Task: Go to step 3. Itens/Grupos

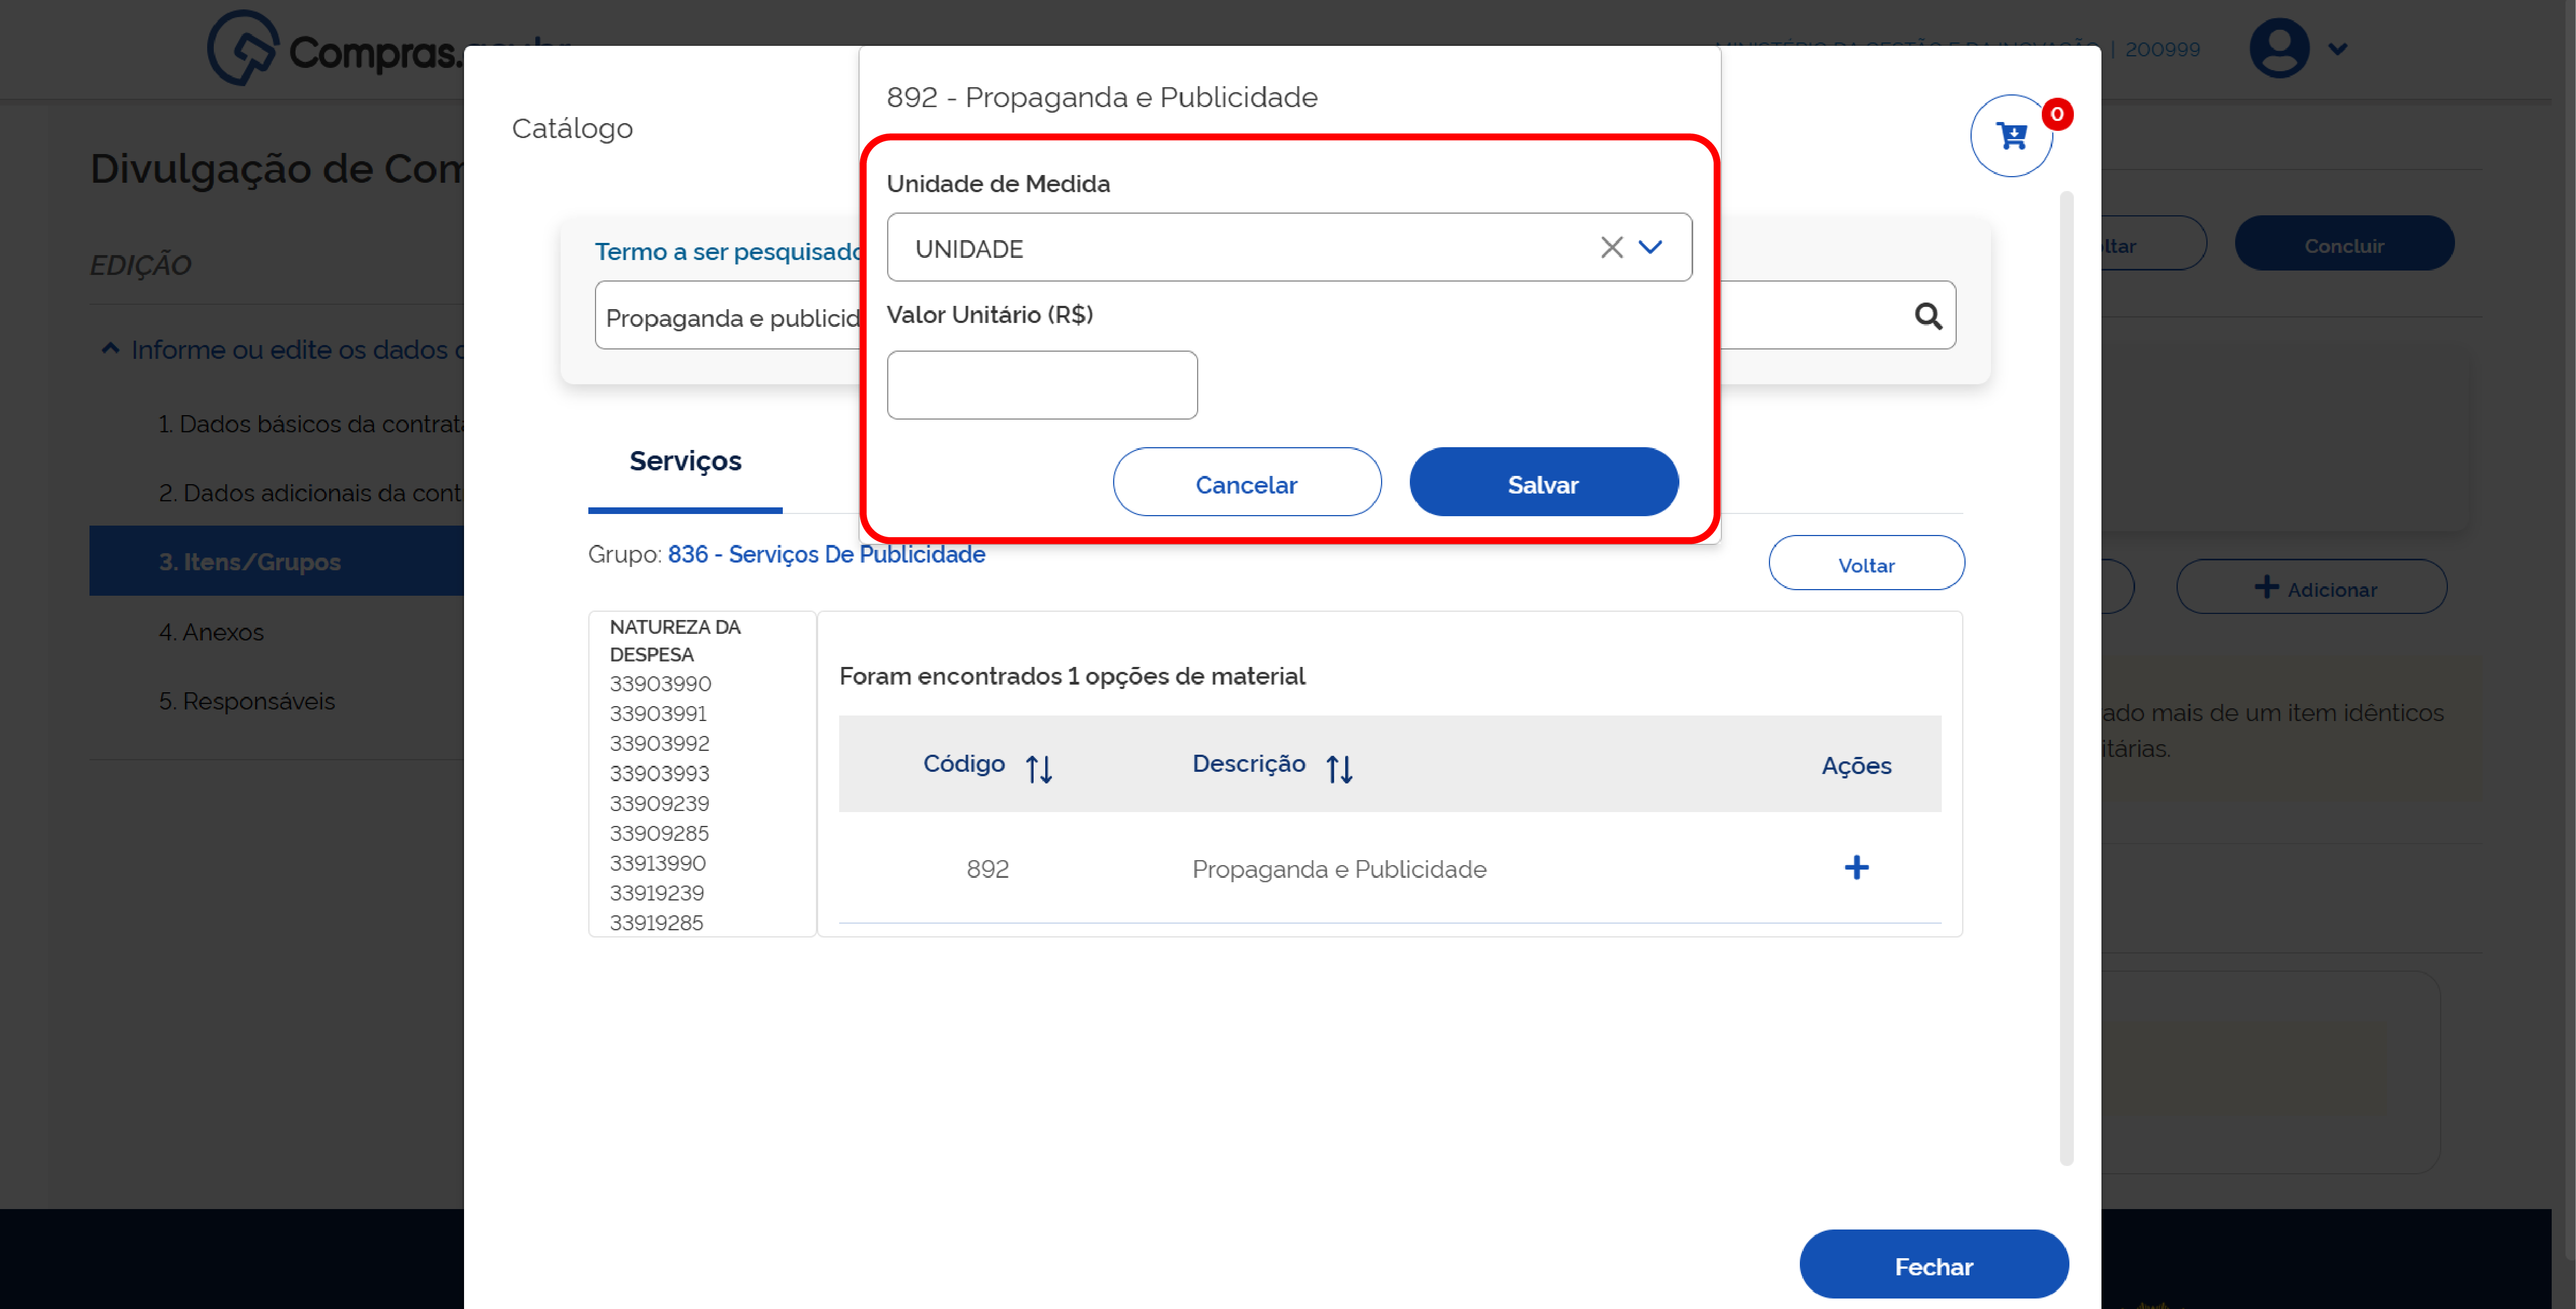Action: [x=276, y=561]
